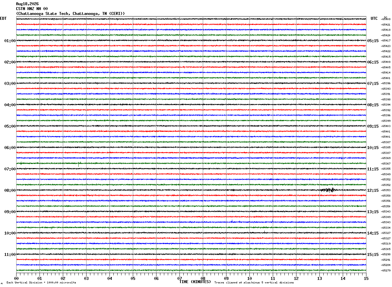Select the 12:15 UTC time label
Viewport: 392px width, 287px height.
coord(373,190)
